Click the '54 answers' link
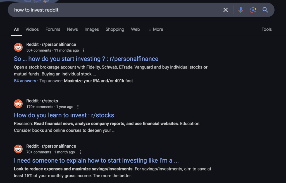This screenshot has width=286, height=183. coord(25,81)
